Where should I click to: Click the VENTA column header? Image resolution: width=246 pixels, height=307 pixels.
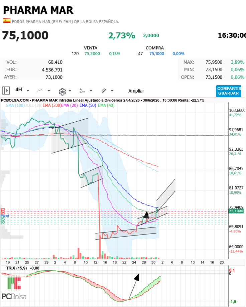point(91,48)
